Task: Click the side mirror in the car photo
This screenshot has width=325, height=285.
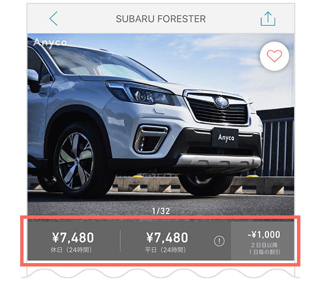Action: pyautogui.click(x=33, y=80)
